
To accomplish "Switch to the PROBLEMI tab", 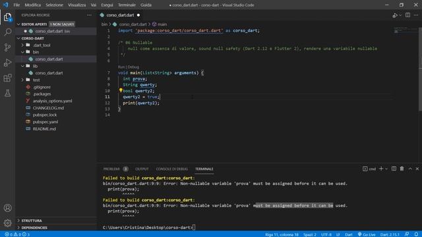I will 115,169.
